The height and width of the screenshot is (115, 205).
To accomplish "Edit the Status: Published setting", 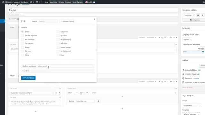I will coord(199,70).
